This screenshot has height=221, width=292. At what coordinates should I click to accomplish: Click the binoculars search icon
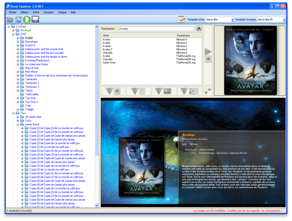coord(199,28)
